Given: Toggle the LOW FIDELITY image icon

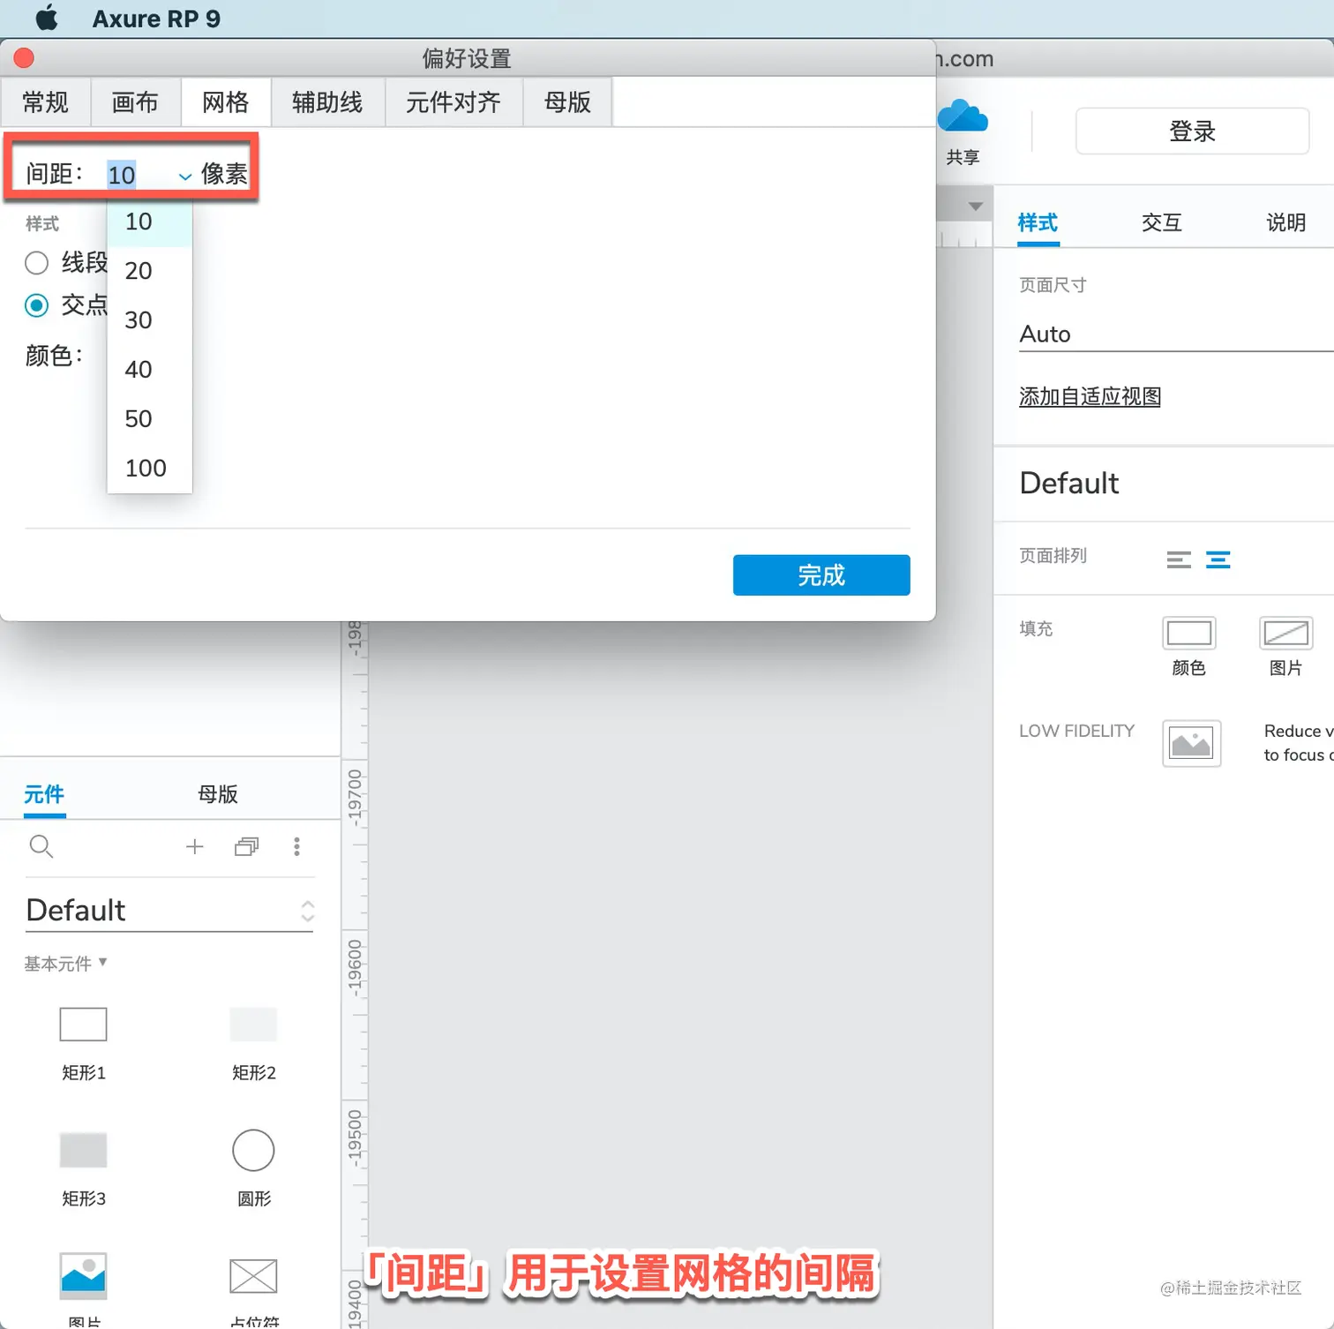Looking at the screenshot, I should (1191, 743).
